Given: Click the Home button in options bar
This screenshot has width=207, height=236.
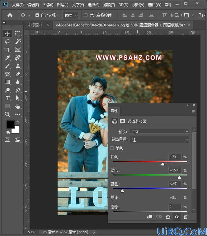Looking at the screenshot, I should tap(10, 15).
